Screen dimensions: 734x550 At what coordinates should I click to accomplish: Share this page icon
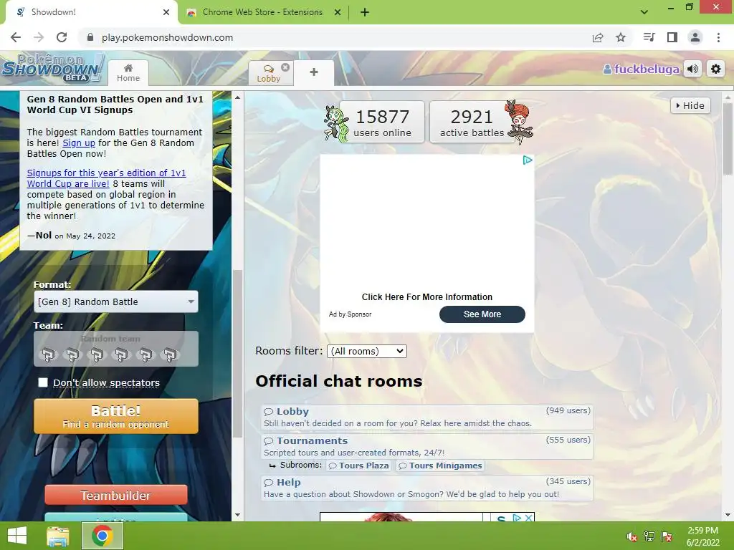pyautogui.click(x=598, y=37)
